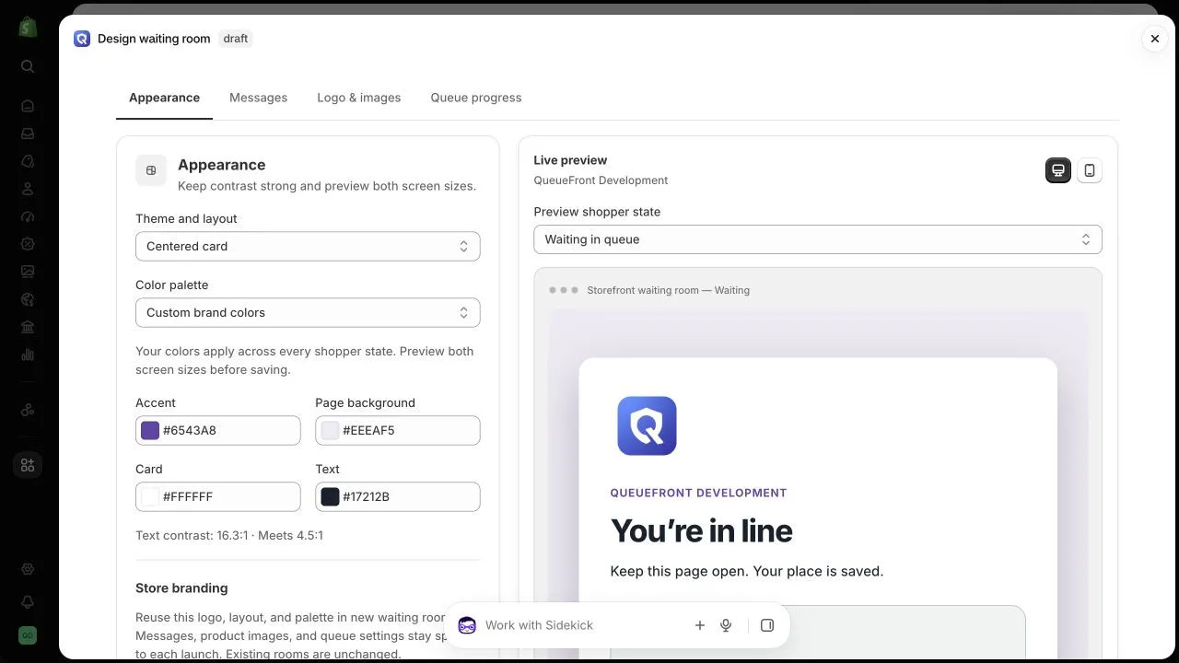Viewport: 1179px width, 663px height.
Task: Click the Shopify logo in sidebar
Action: pos(28,27)
